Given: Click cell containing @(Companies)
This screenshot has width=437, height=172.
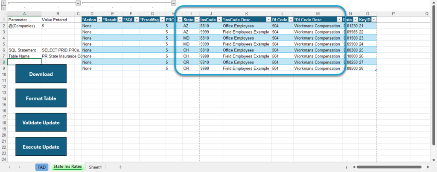Looking at the screenshot, I should [24, 26].
